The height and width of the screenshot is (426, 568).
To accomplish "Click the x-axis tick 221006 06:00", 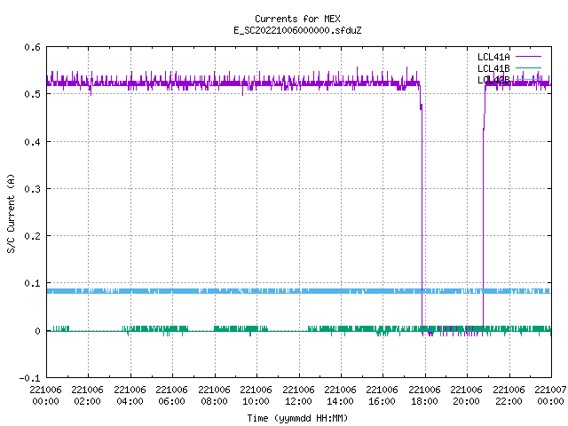I will [172, 395].
